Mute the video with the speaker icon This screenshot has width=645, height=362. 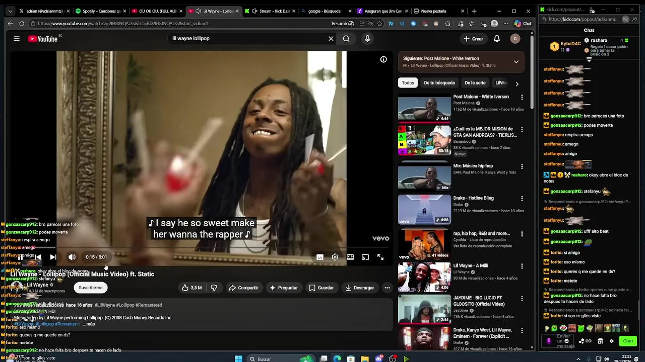(x=72, y=257)
